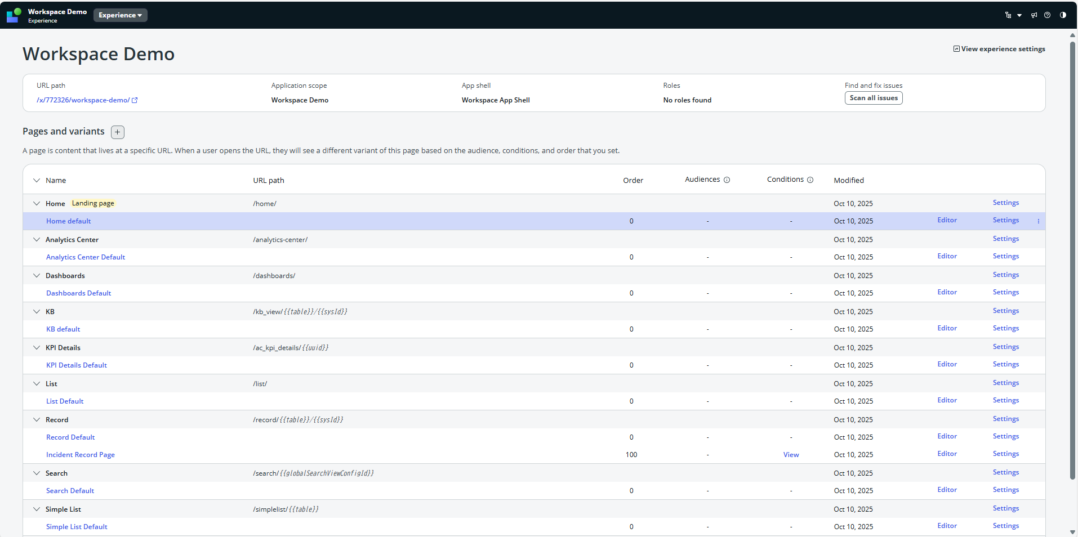The height and width of the screenshot is (537, 1078).
Task: Open the hierarchy tree icon in header
Action: (1008, 15)
